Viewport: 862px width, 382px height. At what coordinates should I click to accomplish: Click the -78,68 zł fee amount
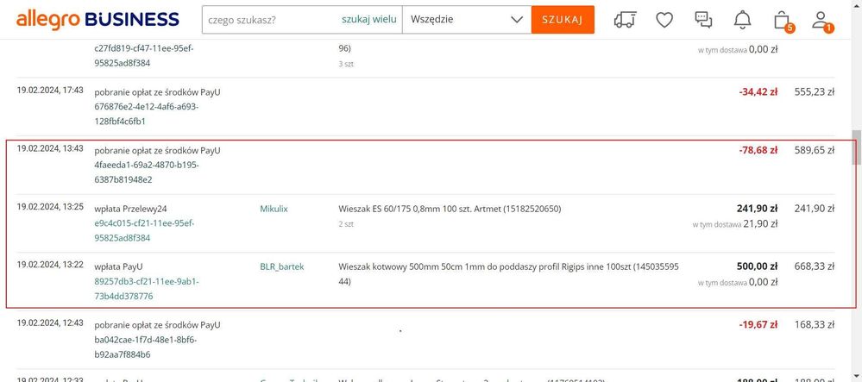click(x=758, y=150)
